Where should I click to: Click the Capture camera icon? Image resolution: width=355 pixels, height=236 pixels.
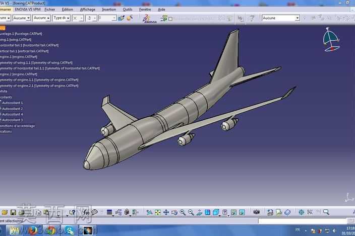tap(256, 212)
